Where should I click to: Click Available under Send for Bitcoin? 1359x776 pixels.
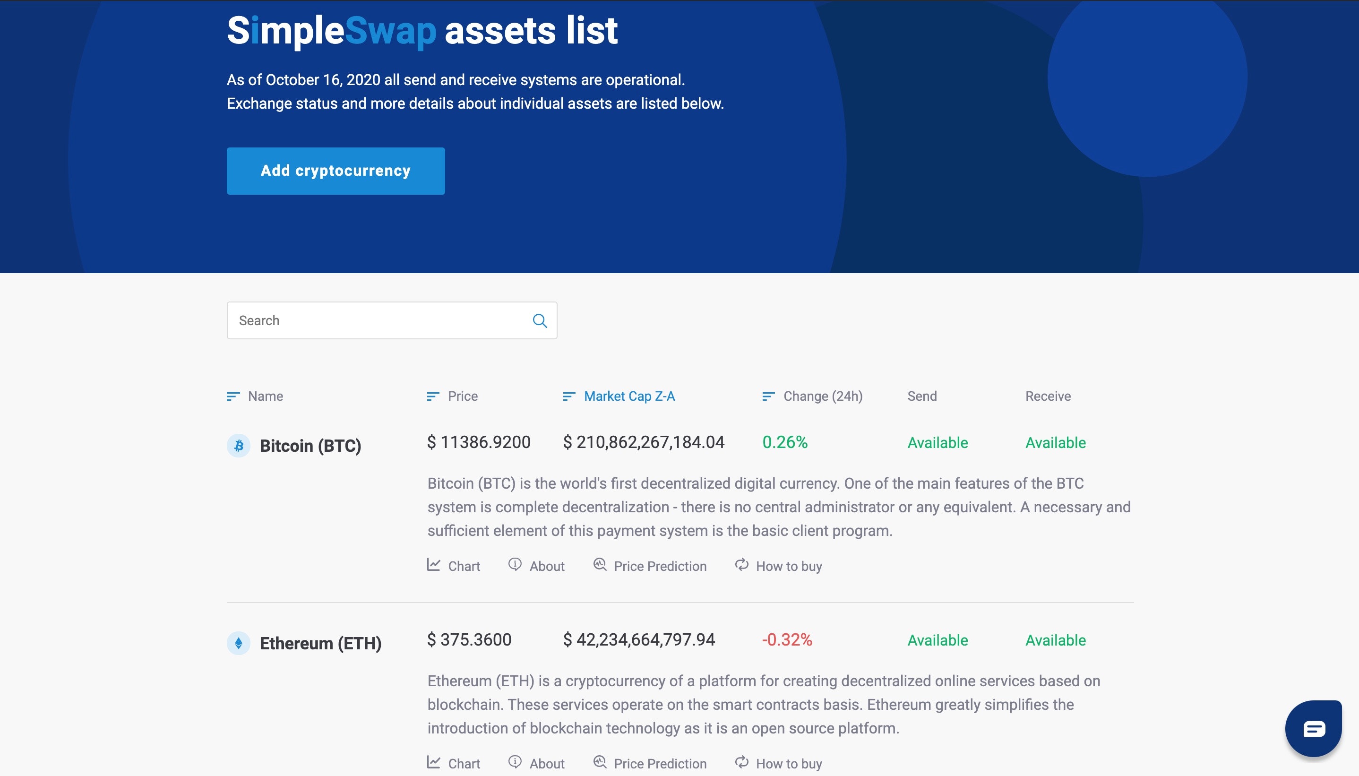tap(937, 442)
